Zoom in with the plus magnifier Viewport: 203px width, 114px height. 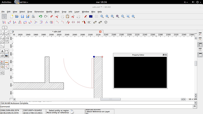tap(102, 16)
